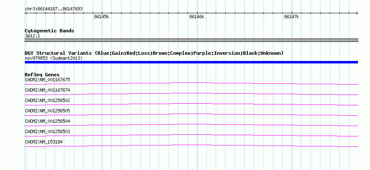Click the left arrowhead of the ruler
Viewport: 370px width, 170px height.
(x=26, y=13)
